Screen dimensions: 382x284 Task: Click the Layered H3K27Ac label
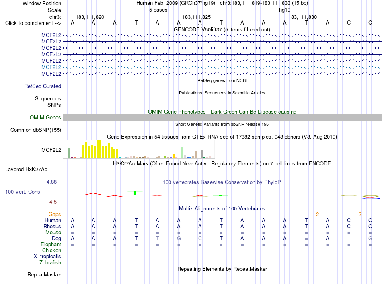(26, 170)
